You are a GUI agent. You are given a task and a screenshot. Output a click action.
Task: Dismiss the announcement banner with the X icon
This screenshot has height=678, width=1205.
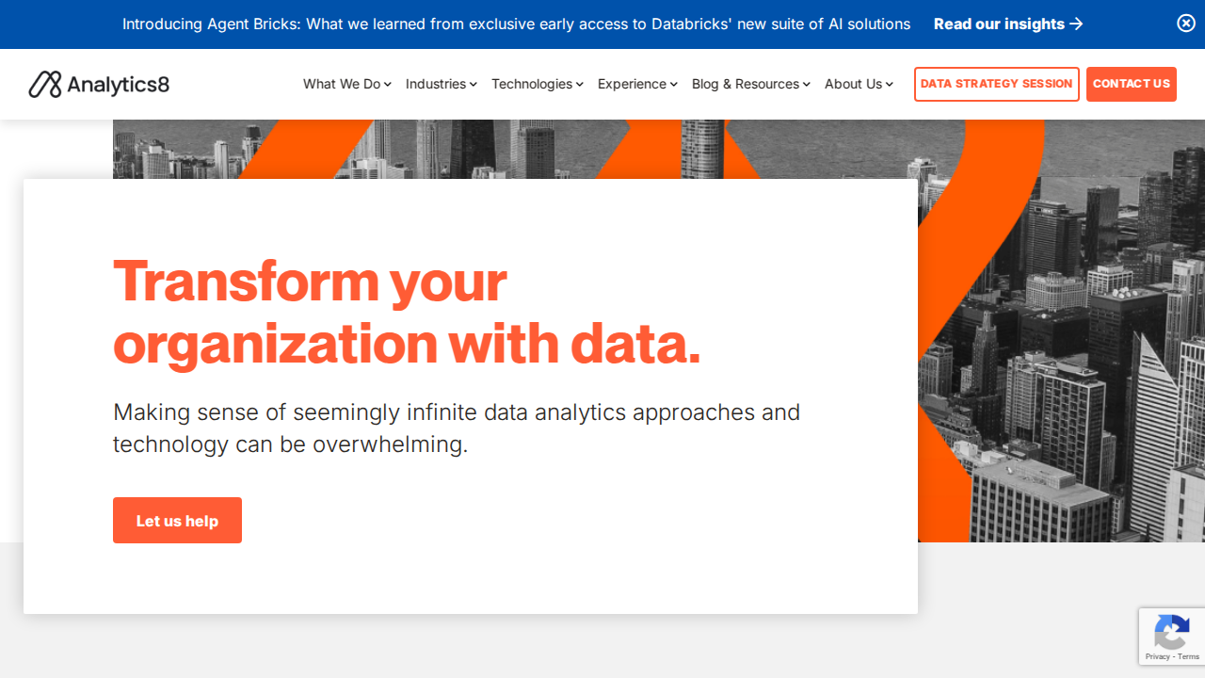1186,24
